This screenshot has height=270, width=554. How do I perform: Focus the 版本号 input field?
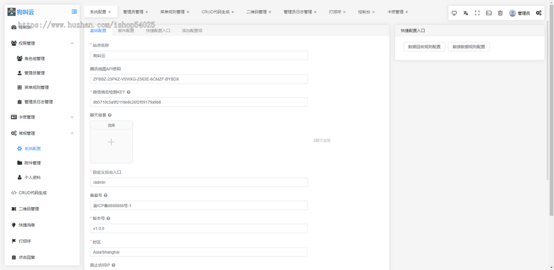pos(199,228)
